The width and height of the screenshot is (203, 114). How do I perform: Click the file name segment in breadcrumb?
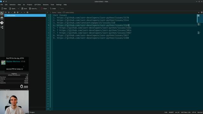tap(69, 13)
